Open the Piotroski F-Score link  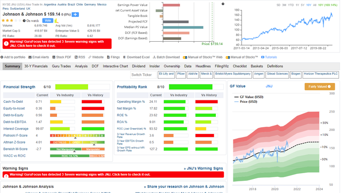tap(15, 135)
